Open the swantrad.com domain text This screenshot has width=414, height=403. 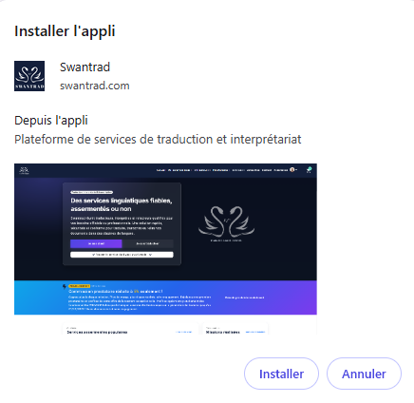click(x=95, y=86)
